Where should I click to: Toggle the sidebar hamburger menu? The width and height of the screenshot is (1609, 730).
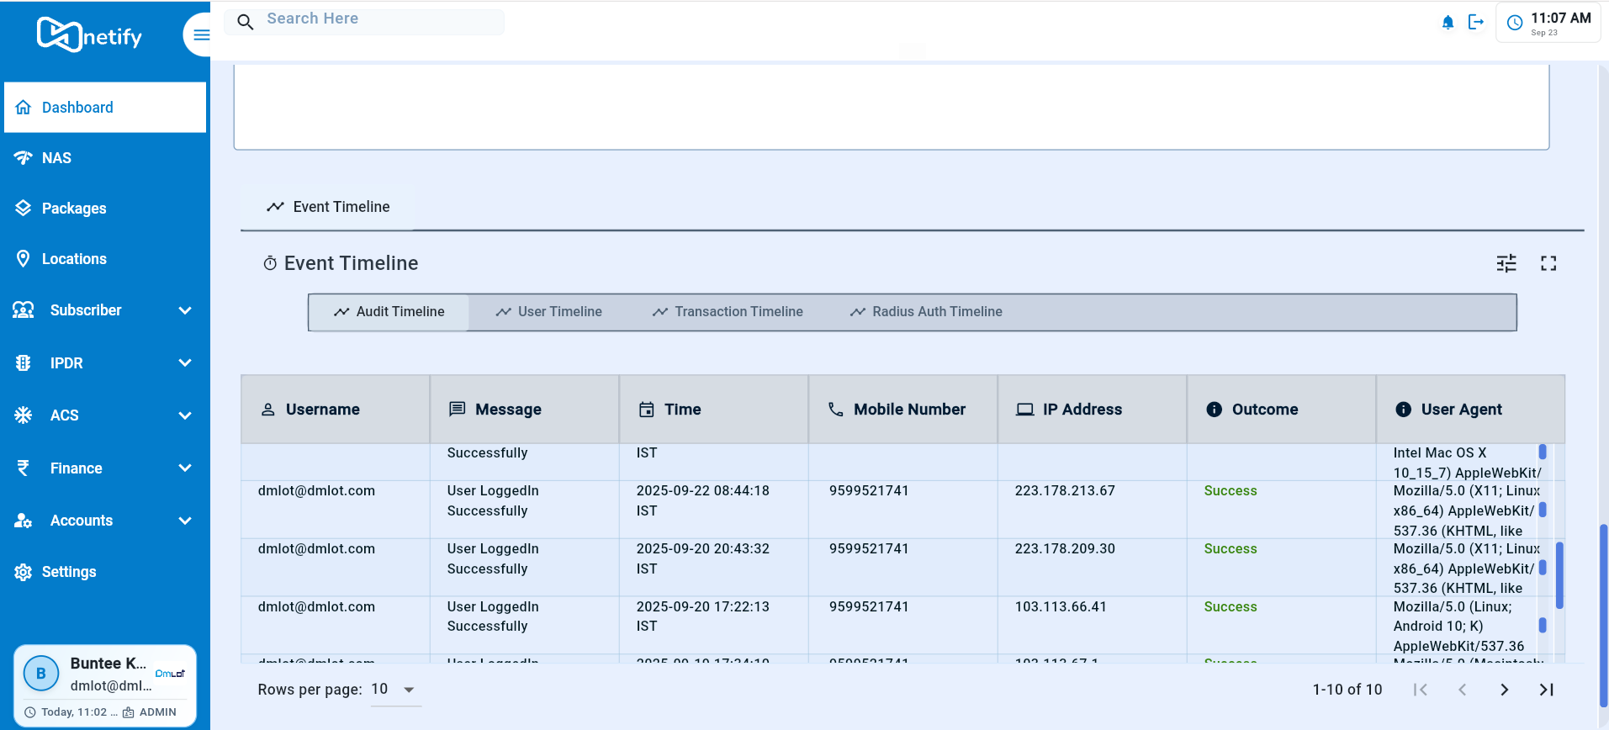coord(201,34)
